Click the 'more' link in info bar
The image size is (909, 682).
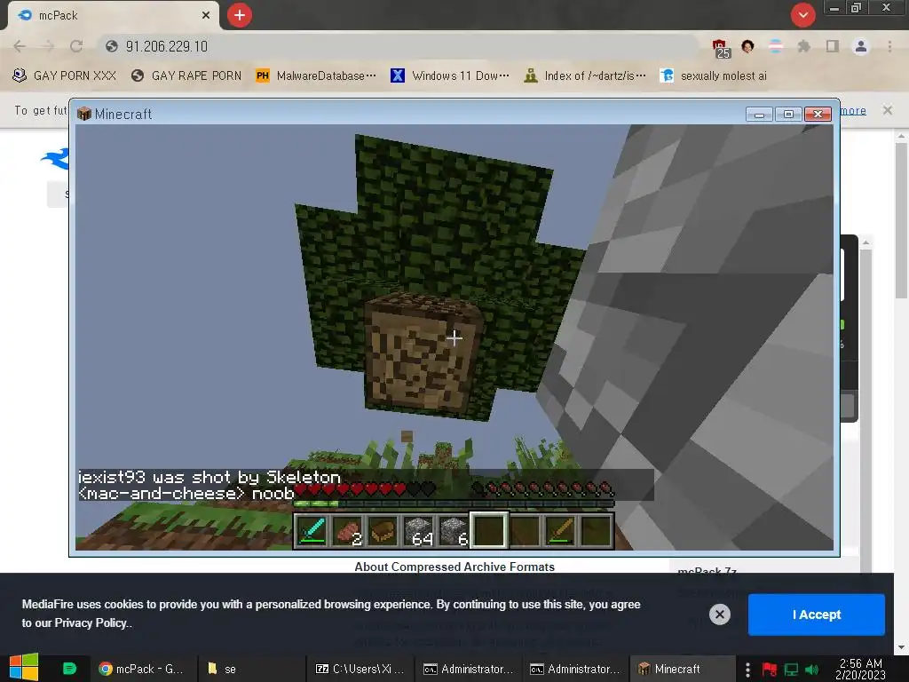(853, 111)
